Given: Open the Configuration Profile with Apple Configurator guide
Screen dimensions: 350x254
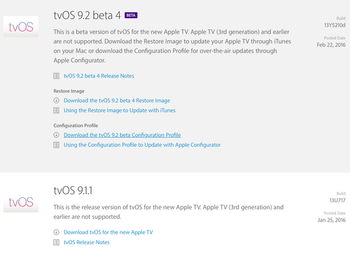Looking at the screenshot, I should click(142, 145).
